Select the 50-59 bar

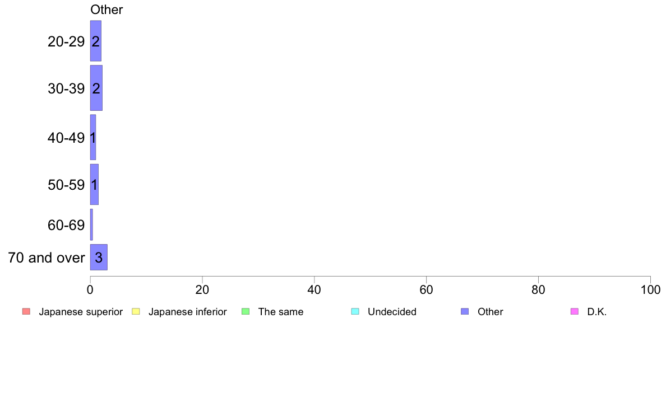click(x=94, y=185)
